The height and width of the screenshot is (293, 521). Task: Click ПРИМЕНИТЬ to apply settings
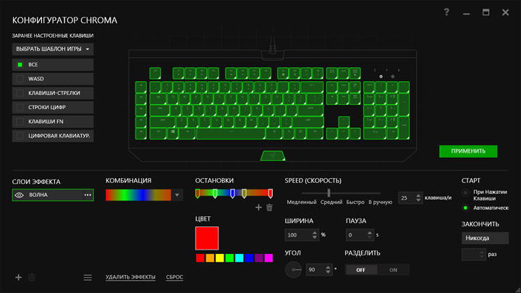tap(468, 151)
